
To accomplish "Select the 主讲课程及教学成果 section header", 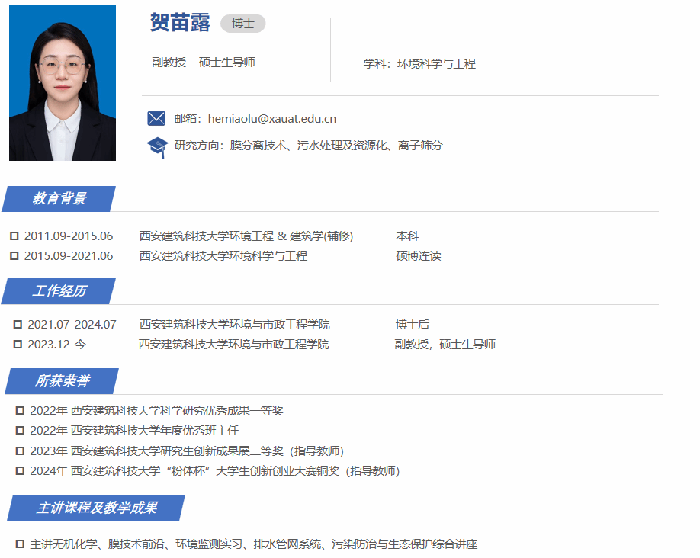I will click(96, 508).
